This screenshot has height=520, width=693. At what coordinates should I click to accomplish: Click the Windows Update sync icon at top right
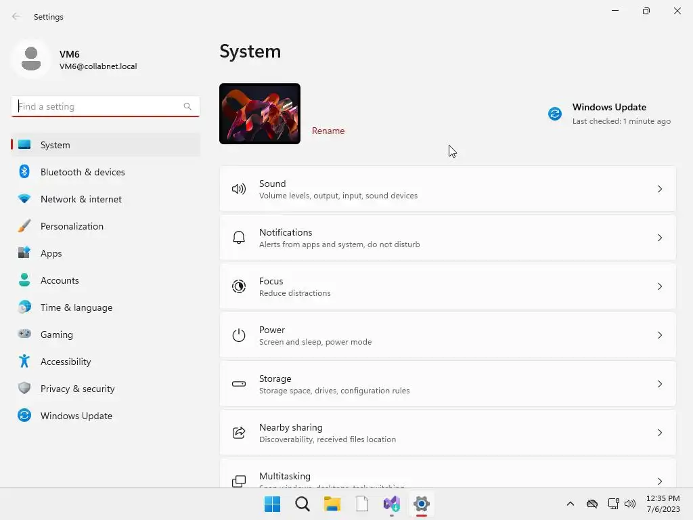555,114
